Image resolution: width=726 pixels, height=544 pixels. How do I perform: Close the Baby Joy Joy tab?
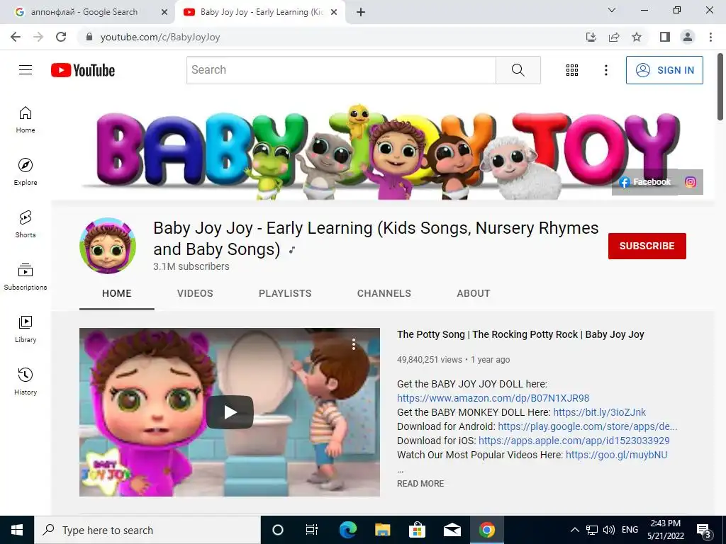click(x=334, y=13)
